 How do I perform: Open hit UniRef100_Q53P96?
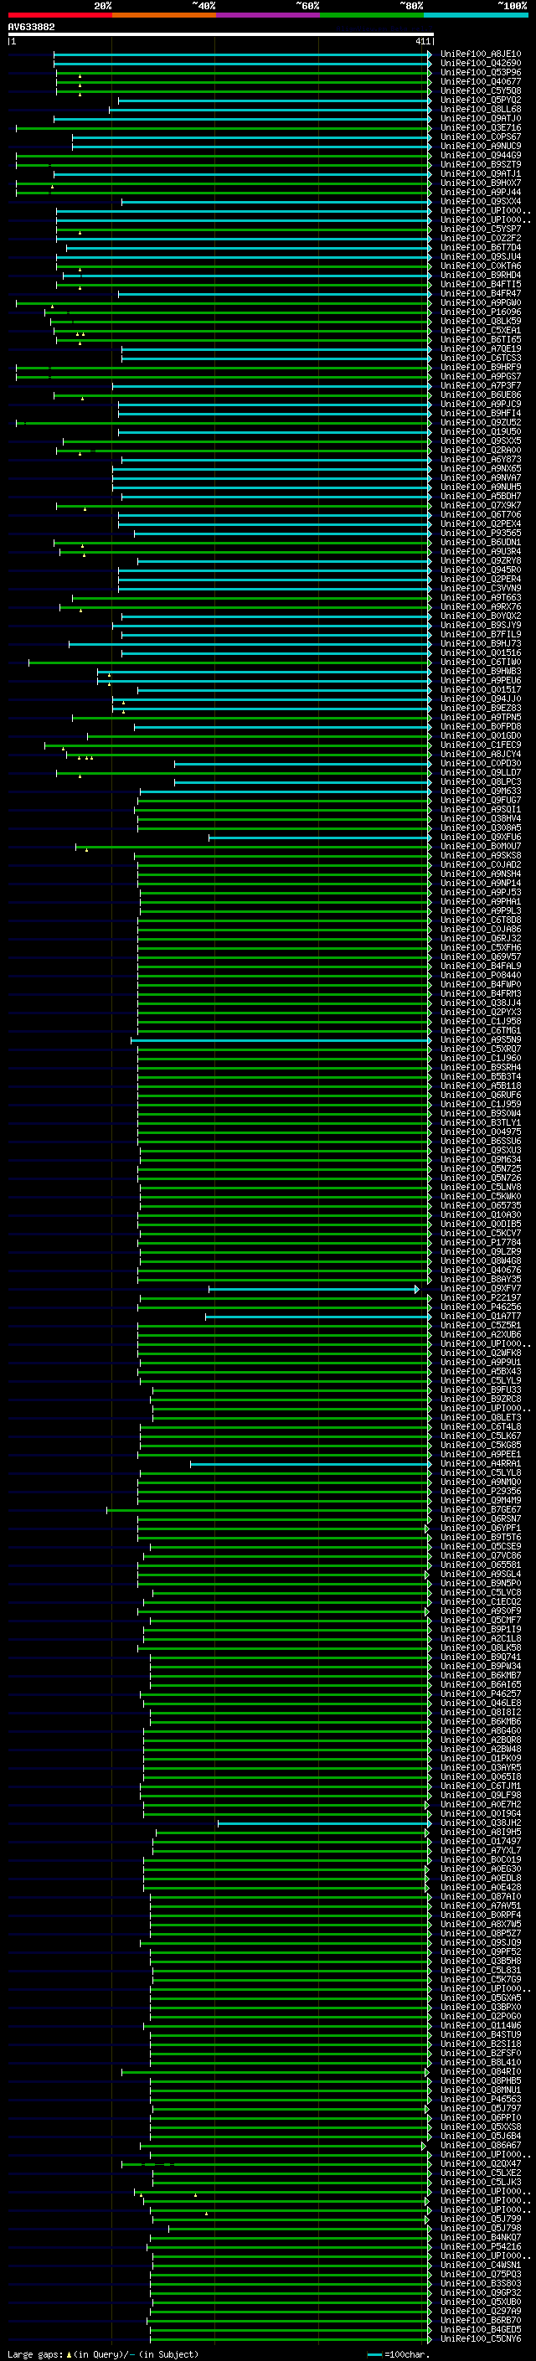click(x=481, y=72)
